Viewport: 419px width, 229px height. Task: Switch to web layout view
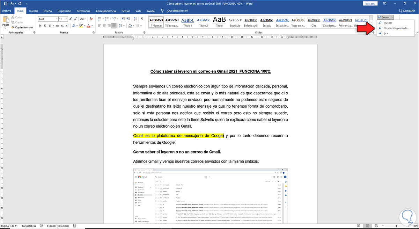pos(376,226)
